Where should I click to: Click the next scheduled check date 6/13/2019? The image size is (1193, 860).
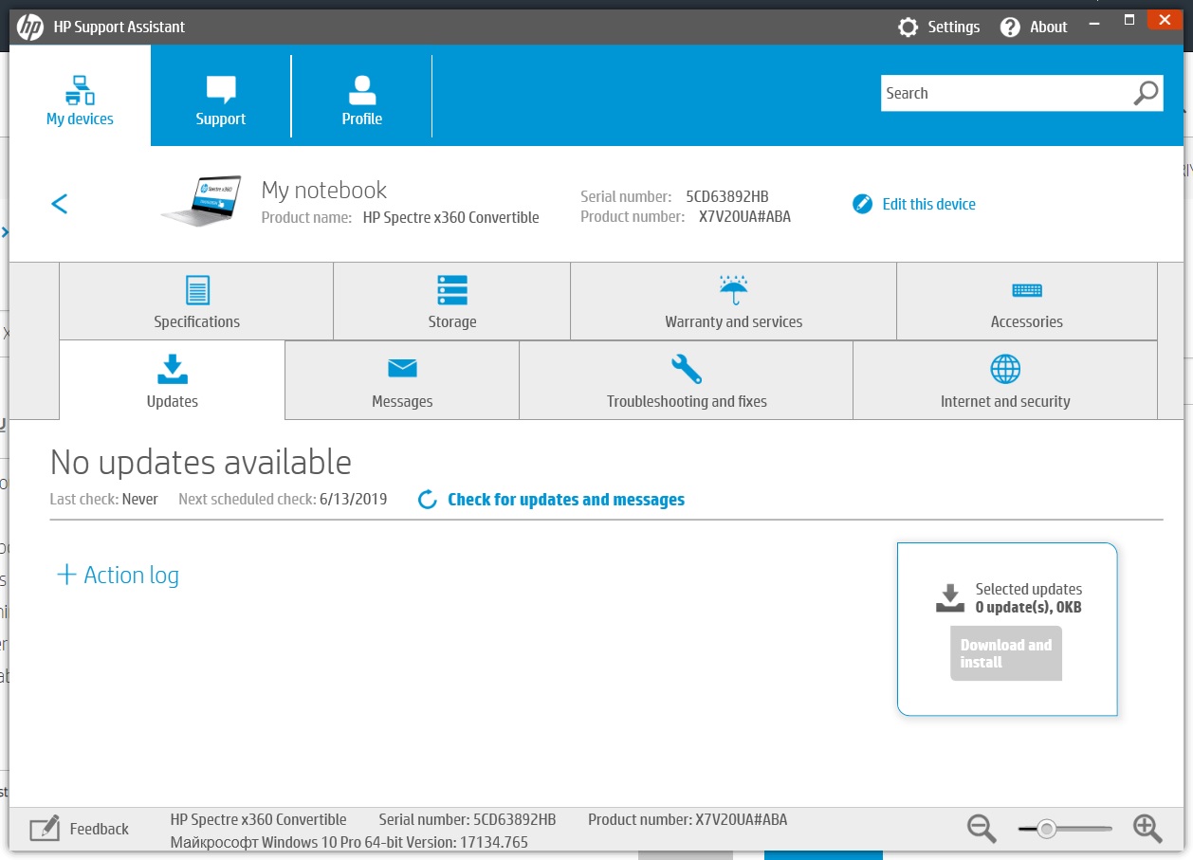click(x=354, y=499)
